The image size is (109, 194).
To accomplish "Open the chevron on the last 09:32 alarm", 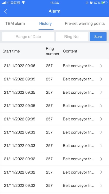I will click(101, 185).
